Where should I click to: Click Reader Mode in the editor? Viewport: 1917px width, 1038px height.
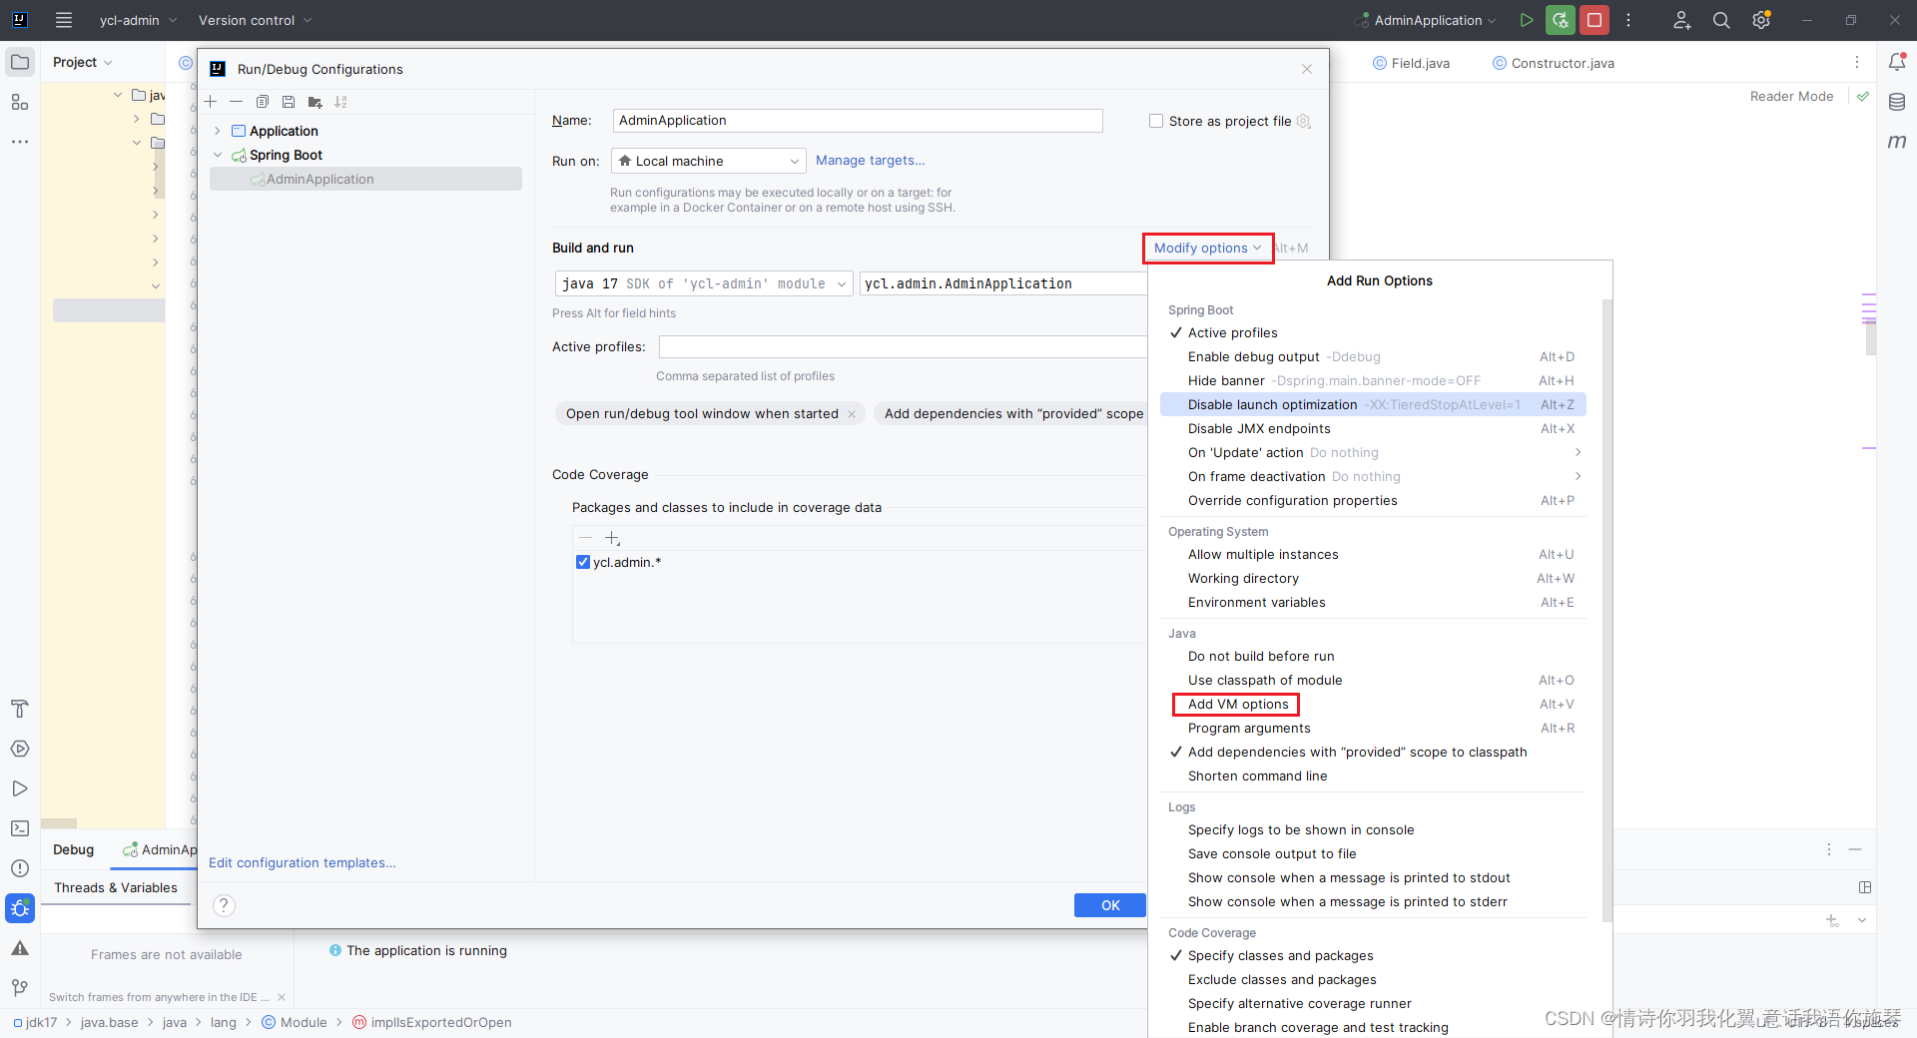pyautogui.click(x=1791, y=96)
